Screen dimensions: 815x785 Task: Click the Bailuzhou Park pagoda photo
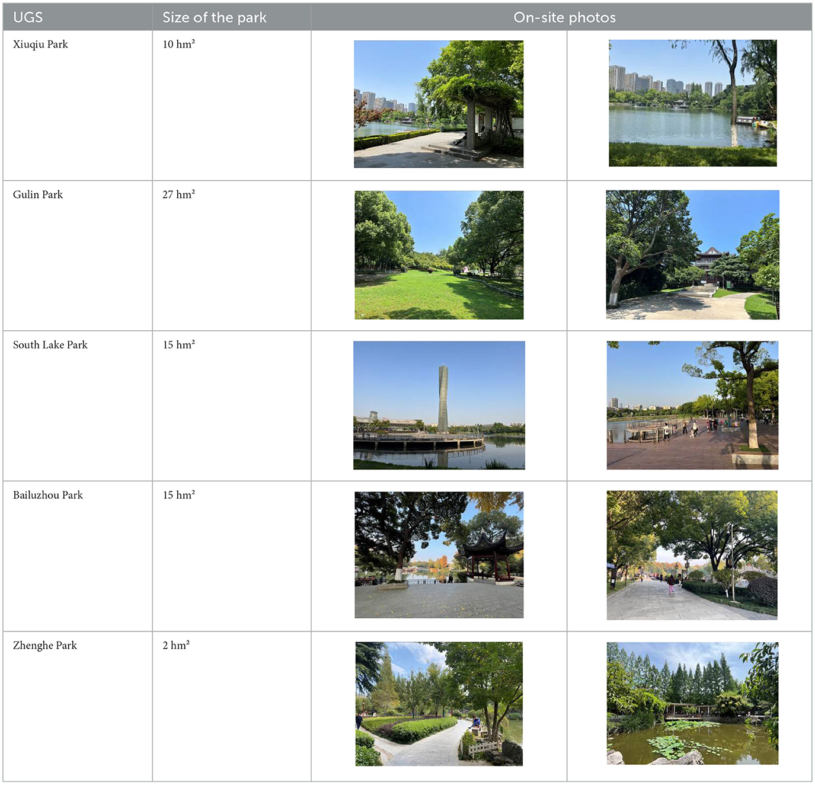click(x=439, y=555)
